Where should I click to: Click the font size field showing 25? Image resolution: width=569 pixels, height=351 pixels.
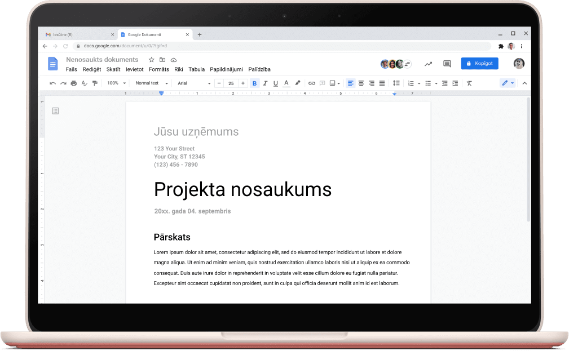[231, 83]
